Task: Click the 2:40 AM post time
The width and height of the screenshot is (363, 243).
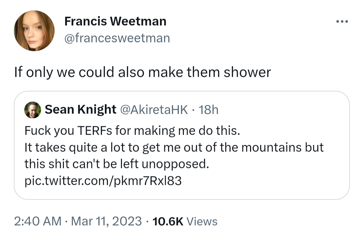Action: pos(38,221)
